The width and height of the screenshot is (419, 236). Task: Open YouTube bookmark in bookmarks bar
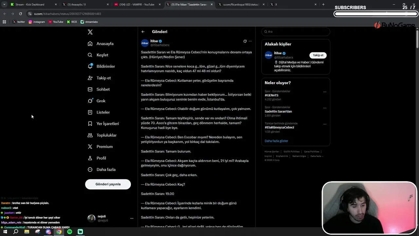click(x=56, y=22)
